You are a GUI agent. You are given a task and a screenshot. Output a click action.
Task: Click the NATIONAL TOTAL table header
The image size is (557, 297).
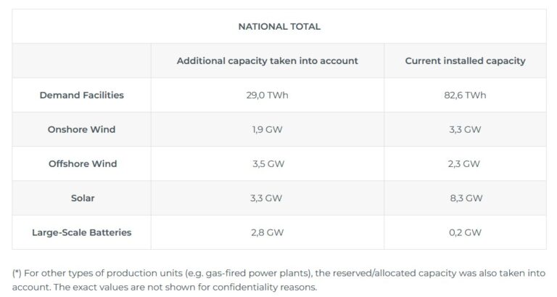coord(279,26)
